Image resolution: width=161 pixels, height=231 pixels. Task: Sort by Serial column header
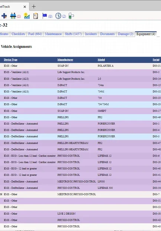(156, 60)
